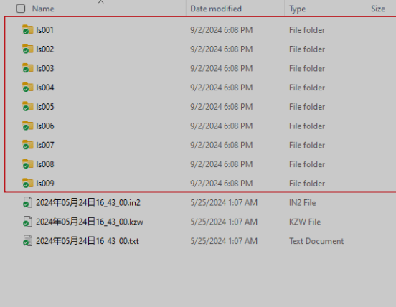The image size is (396, 307).
Task: Click the .txt document icon
Action: pyautogui.click(x=27, y=240)
